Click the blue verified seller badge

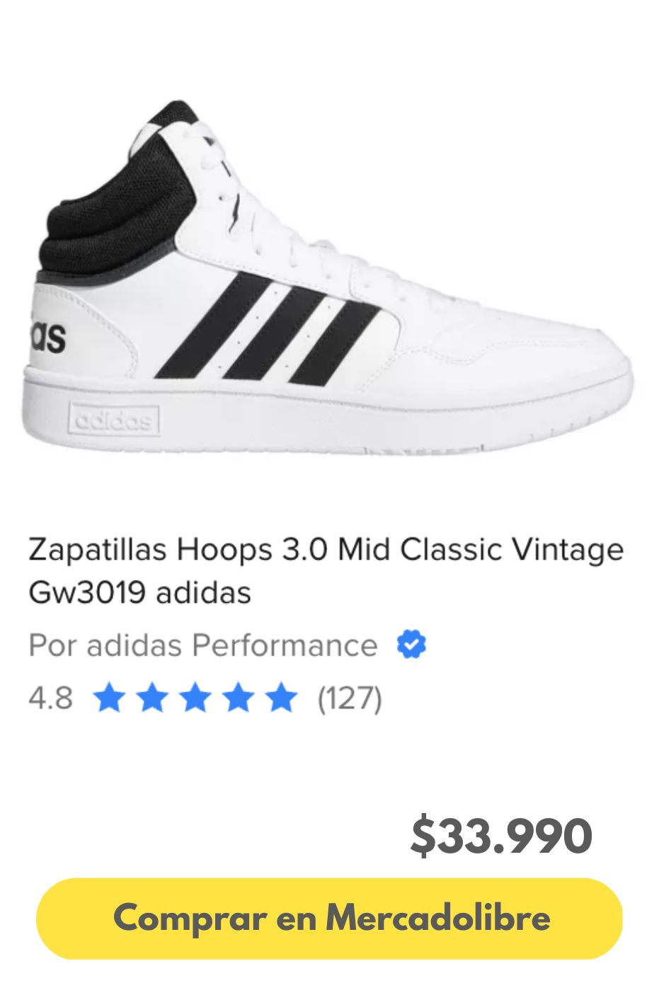click(411, 643)
